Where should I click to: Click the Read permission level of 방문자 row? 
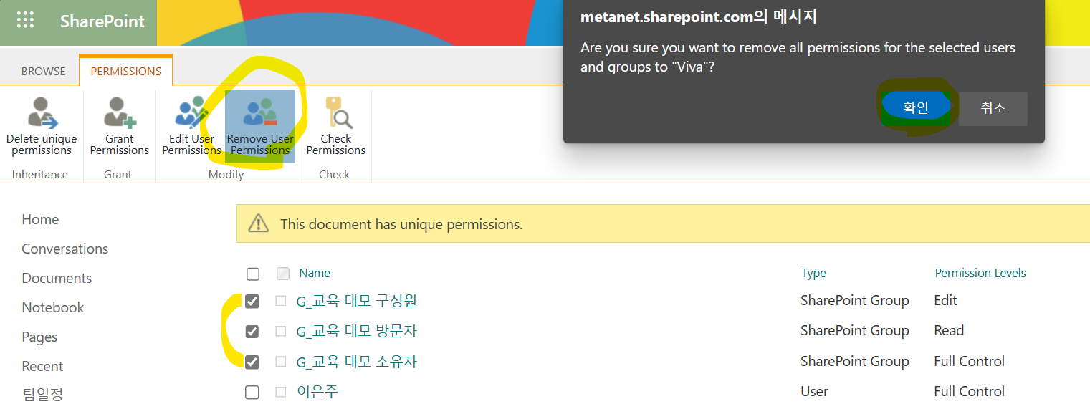949,330
